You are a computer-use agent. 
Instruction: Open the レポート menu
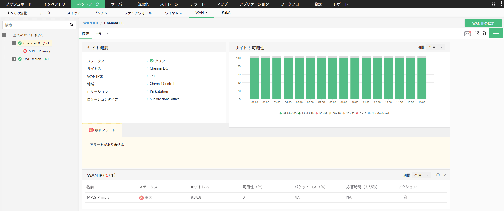click(x=341, y=4)
